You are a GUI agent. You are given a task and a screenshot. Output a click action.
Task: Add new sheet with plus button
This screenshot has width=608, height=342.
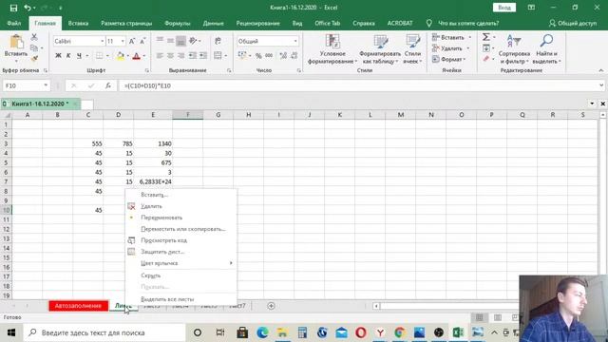coord(271,306)
